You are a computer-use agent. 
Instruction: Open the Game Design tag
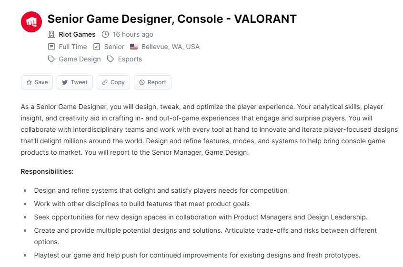pyautogui.click(x=80, y=59)
